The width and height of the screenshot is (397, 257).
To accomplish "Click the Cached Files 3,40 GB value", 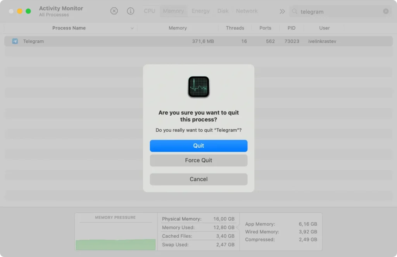I will click(225, 236).
